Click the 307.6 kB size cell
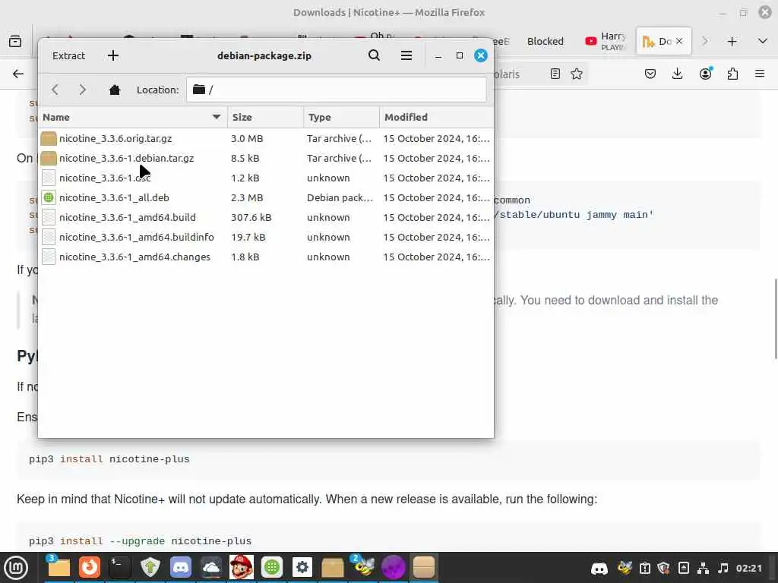 (251, 218)
